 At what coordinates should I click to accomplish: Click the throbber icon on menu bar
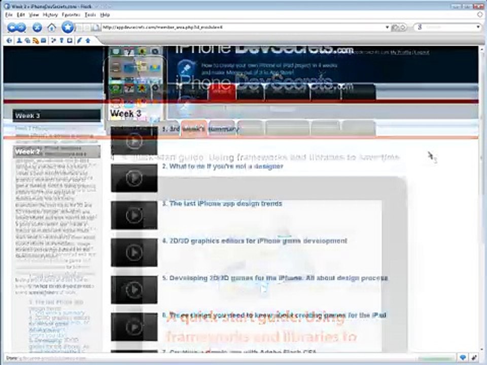pos(480,15)
